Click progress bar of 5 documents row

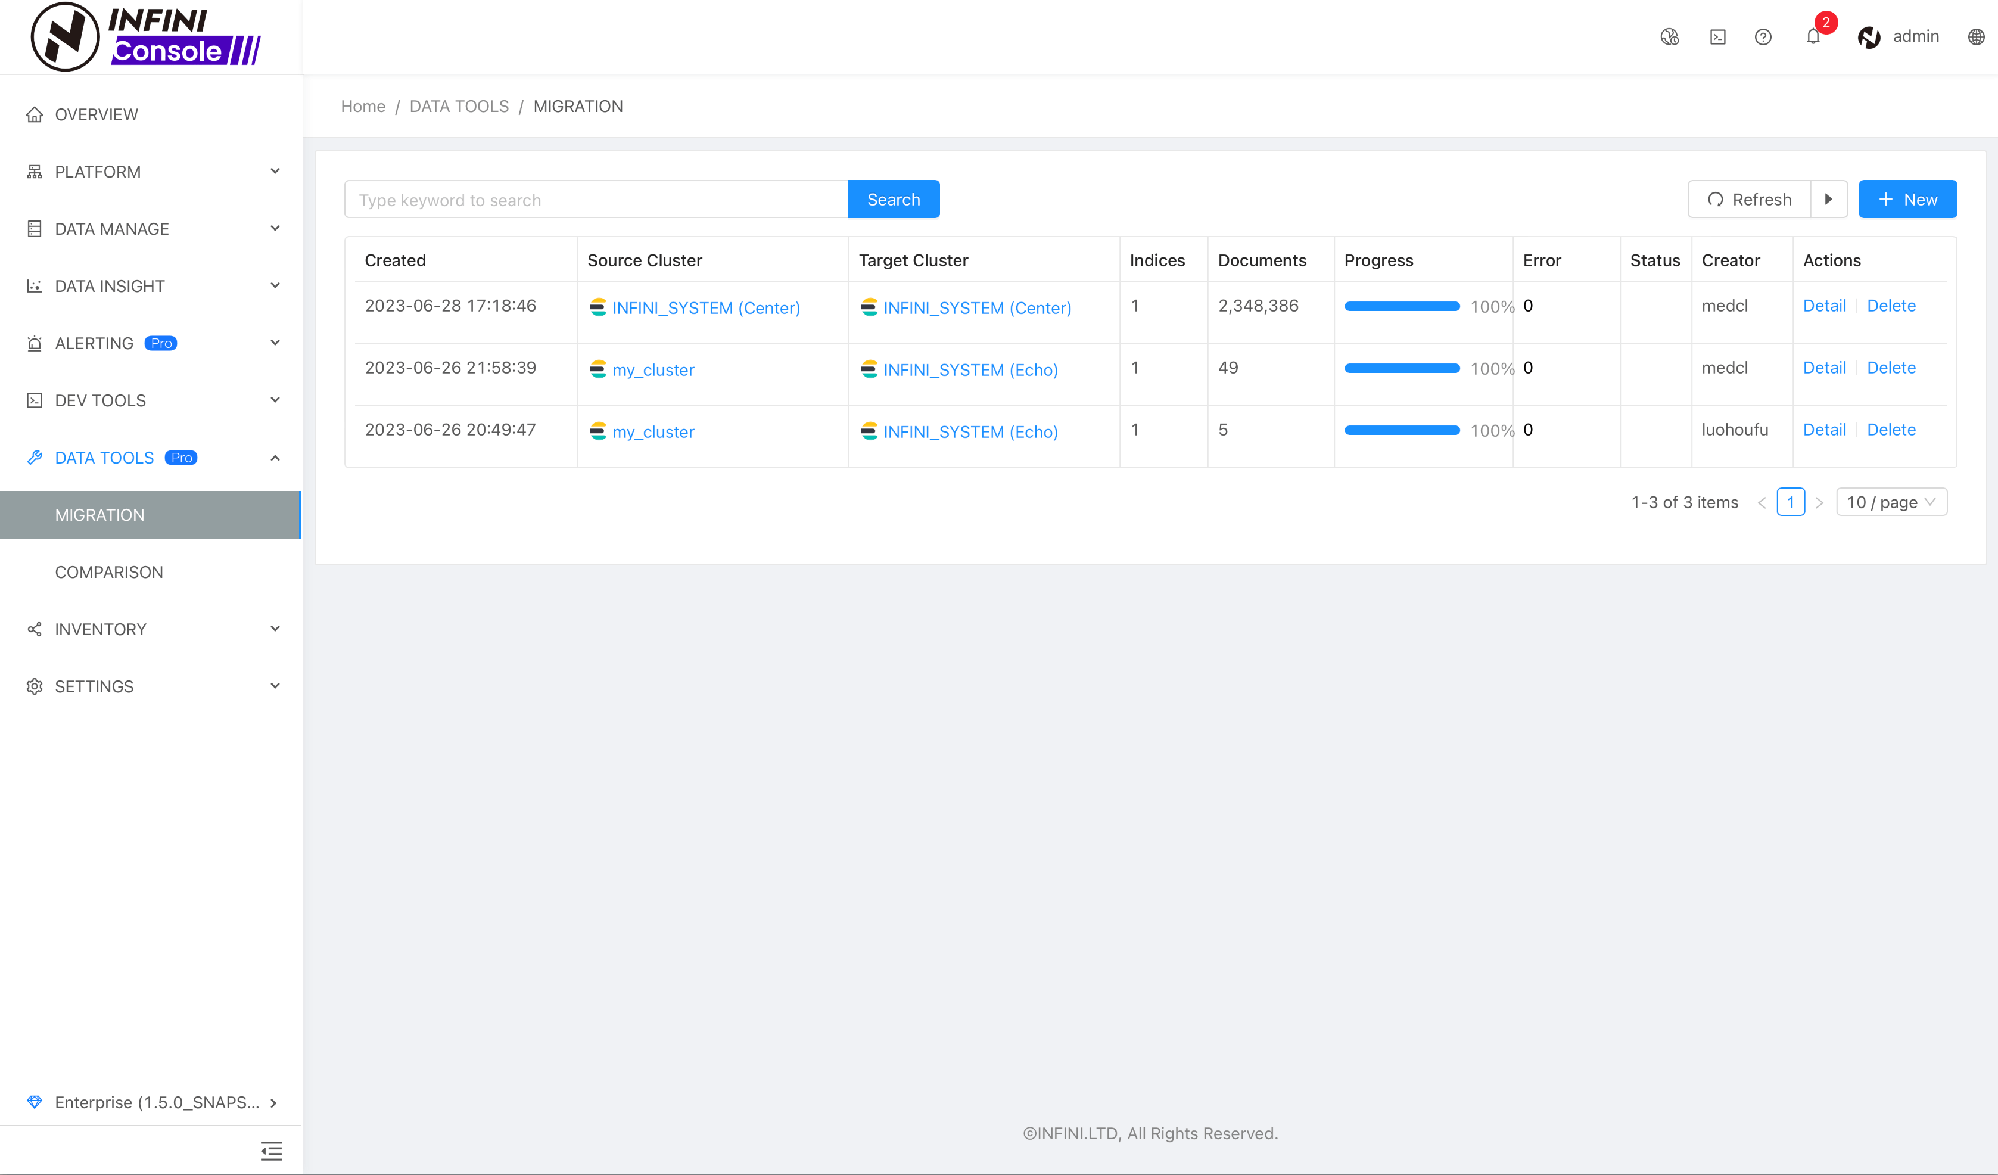click(1402, 430)
